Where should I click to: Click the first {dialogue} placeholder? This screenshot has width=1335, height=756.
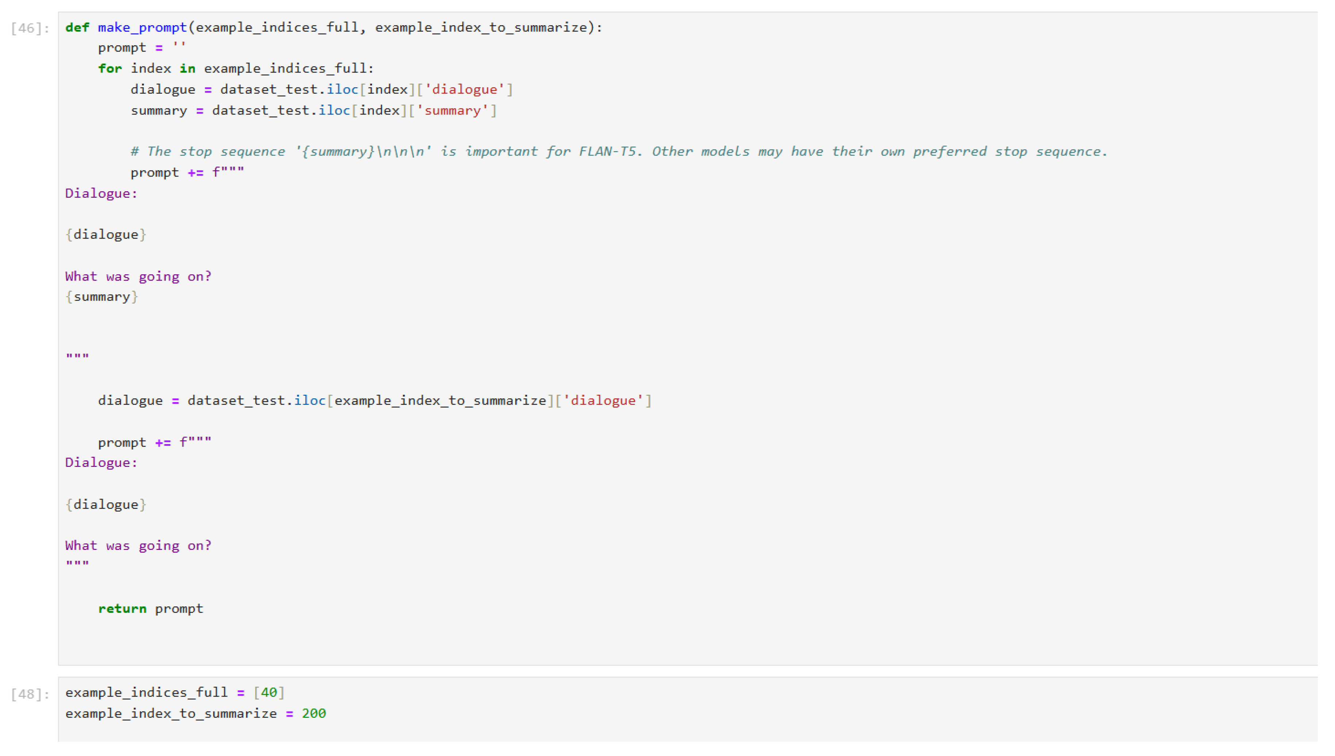[106, 235]
